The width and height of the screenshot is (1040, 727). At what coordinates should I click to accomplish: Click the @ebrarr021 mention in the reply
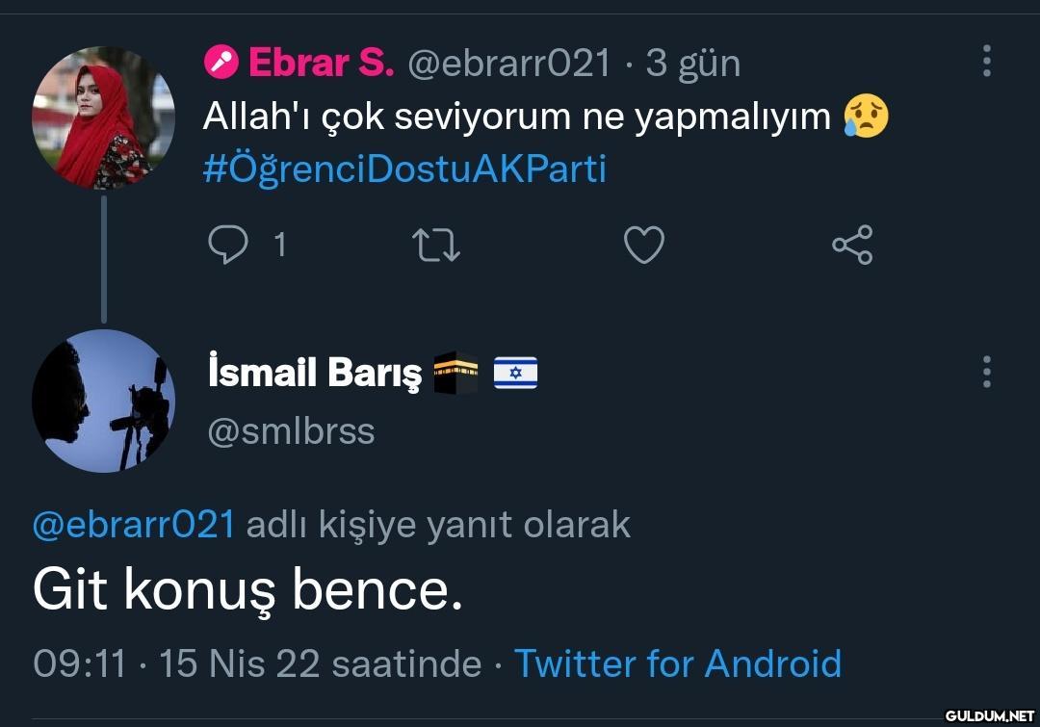133,525
